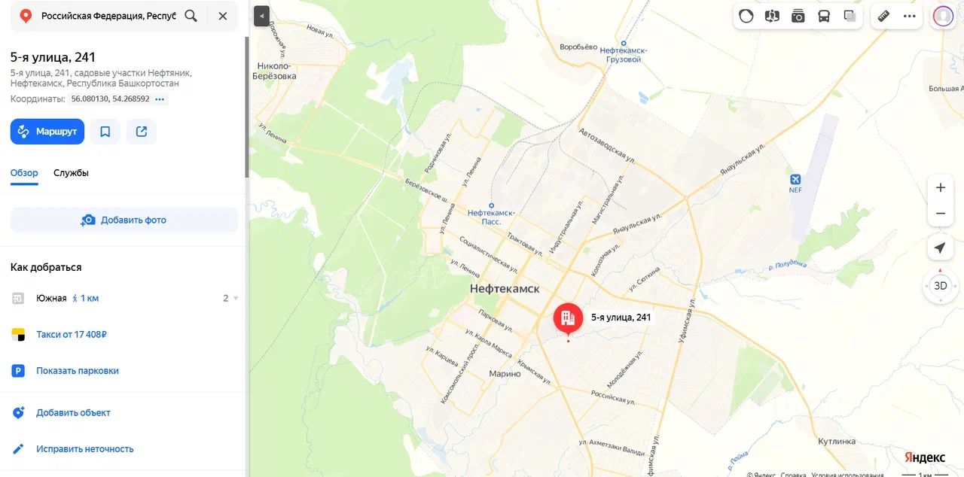Enable street panoramas layer
Viewport: 964px width, 477px height.
pos(772,16)
